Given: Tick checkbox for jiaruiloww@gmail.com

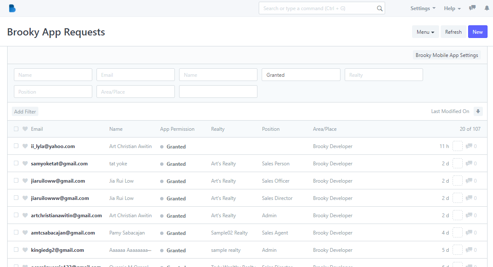Looking at the screenshot, I should click(16, 181).
